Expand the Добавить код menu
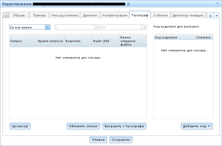 pos(197,126)
